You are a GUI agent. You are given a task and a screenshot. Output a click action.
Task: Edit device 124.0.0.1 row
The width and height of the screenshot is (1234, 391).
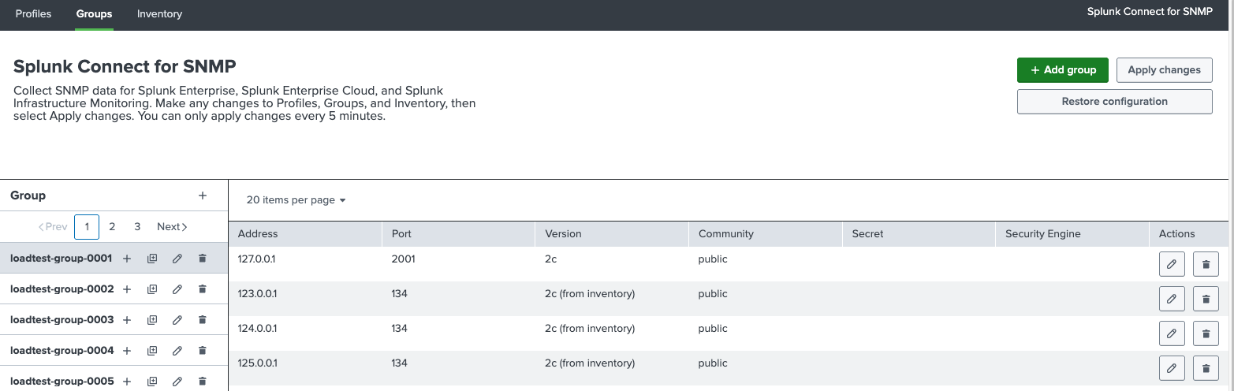tap(1172, 333)
